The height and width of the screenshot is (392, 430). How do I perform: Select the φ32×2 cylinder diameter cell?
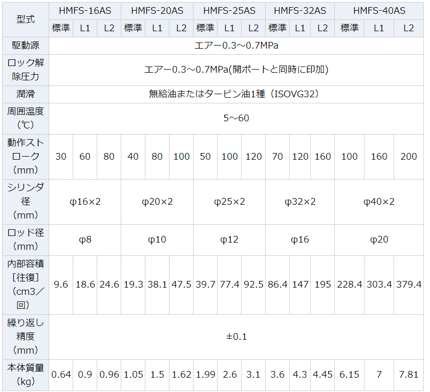point(300,202)
